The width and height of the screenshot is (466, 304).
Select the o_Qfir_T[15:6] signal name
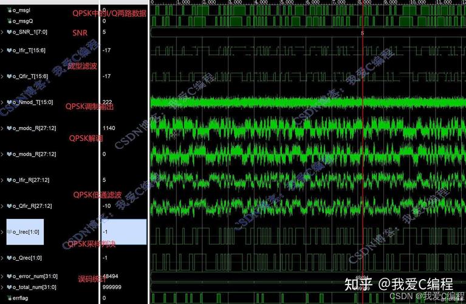(30, 77)
